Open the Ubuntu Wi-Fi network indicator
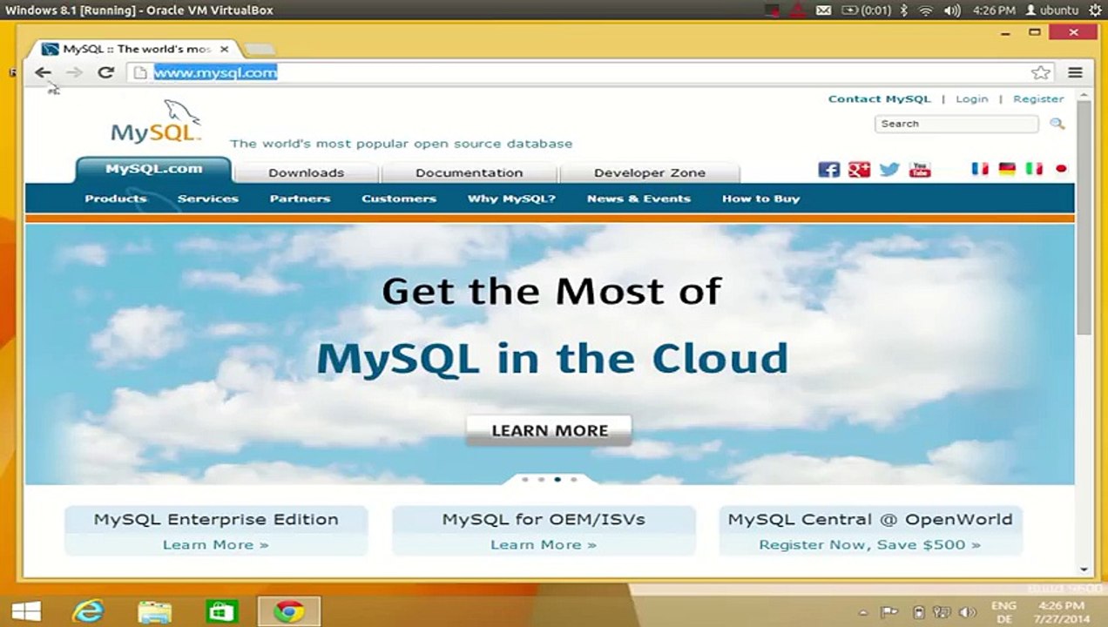The height and width of the screenshot is (627, 1108). 926,10
